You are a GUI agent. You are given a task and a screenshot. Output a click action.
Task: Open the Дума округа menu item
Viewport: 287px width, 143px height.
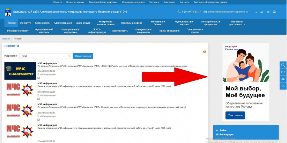pos(83,23)
